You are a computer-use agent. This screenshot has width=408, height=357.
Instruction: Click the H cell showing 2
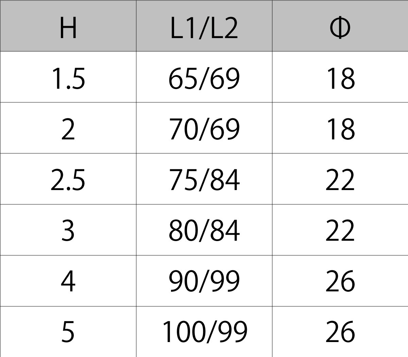click(x=68, y=129)
